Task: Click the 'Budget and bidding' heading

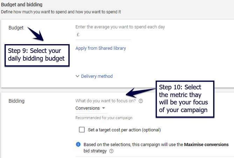Action: point(22,5)
